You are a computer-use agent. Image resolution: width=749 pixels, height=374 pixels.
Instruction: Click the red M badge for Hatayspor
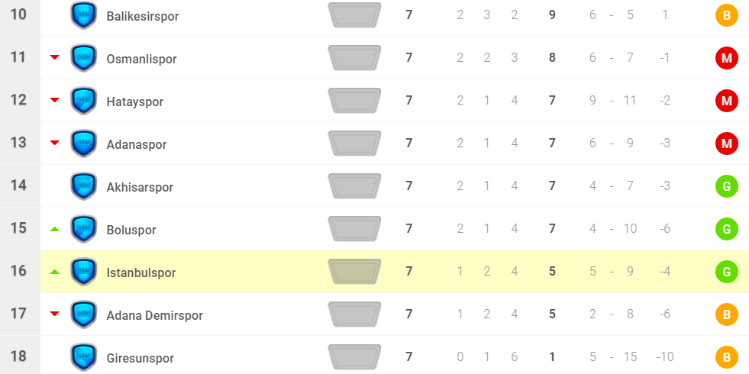[726, 101]
